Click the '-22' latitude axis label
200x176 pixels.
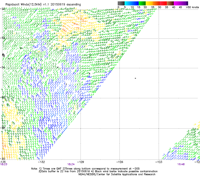(2, 38)
